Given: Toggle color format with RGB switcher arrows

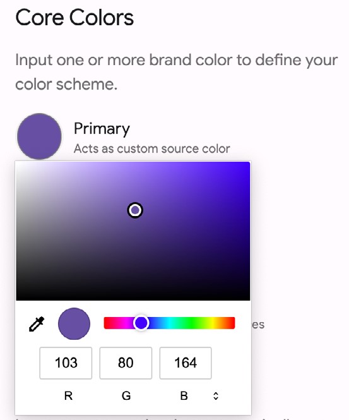Looking at the screenshot, I should click(x=216, y=396).
